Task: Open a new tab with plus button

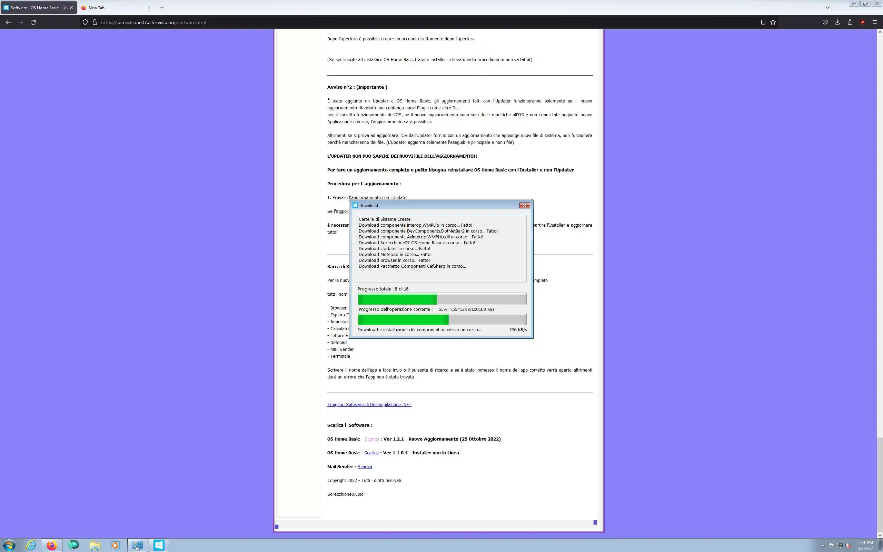Action: (162, 8)
